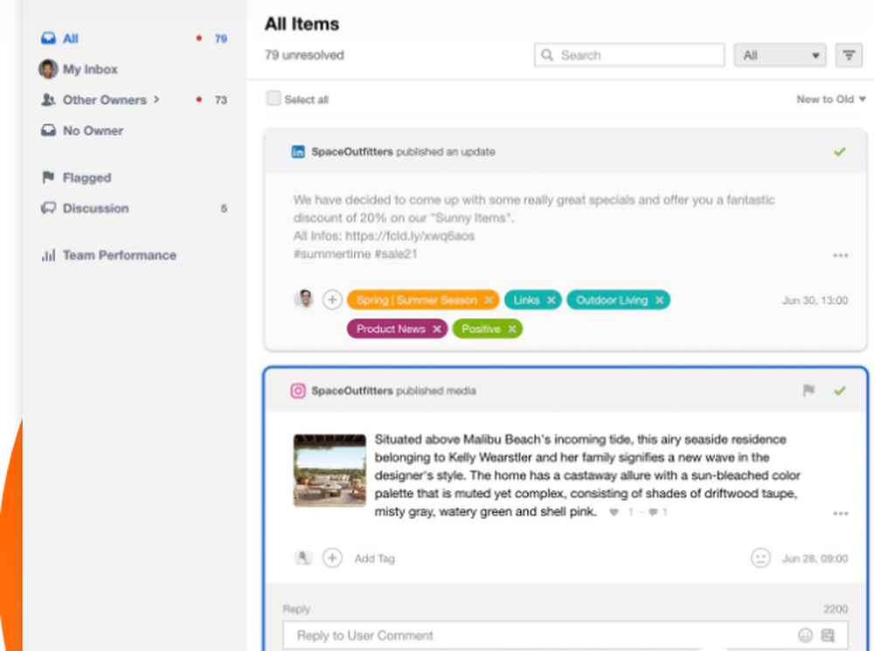Click the 79 unresolved count

coord(304,55)
